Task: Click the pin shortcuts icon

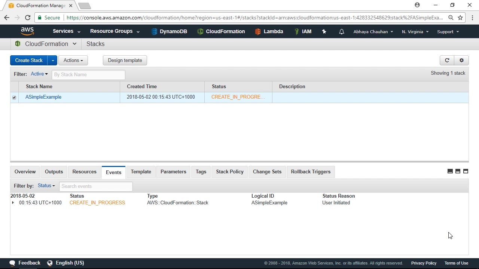Action: (324, 32)
